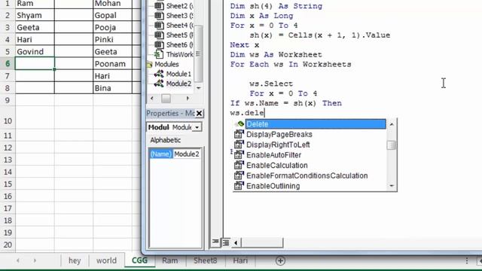Click project explorer horizontal scrollbar thumb
This screenshot has height=271, width=482.
click(x=166, y=99)
